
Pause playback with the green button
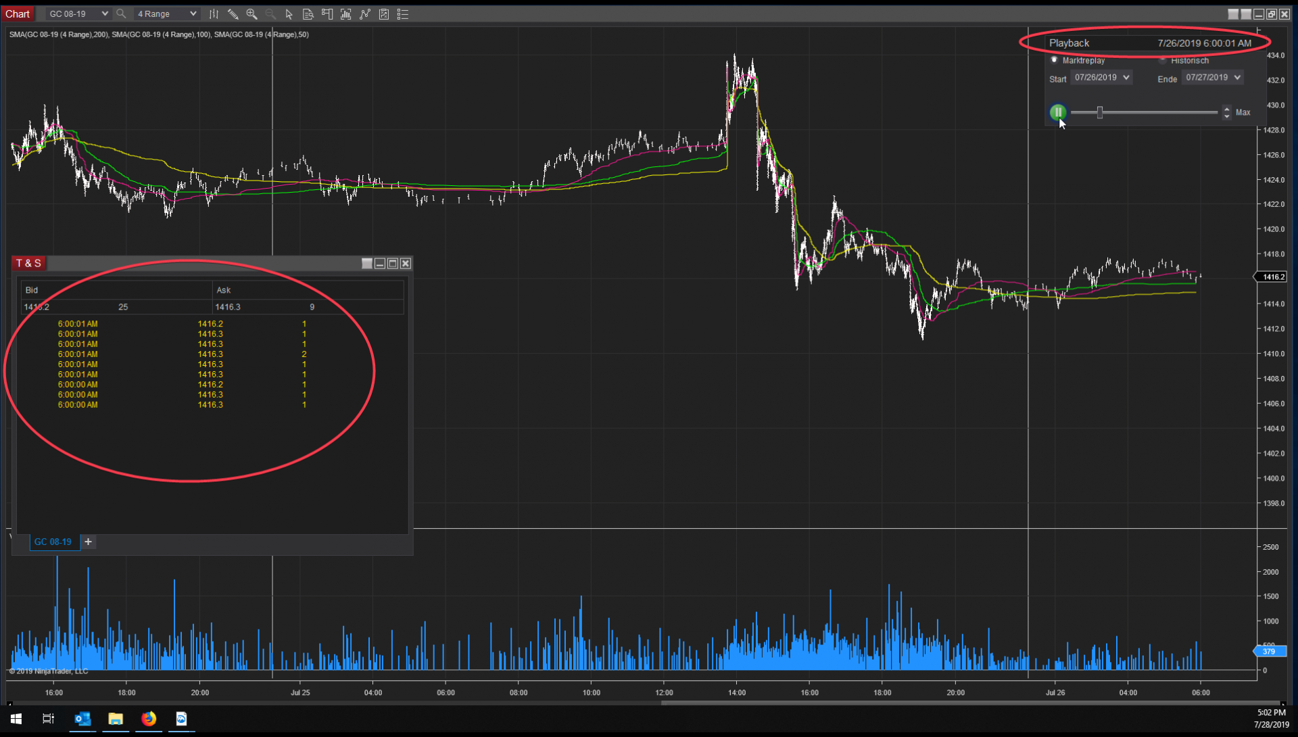1058,112
